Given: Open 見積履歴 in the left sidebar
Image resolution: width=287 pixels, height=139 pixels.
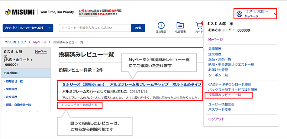Looking at the screenshot, I should [12, 89].
